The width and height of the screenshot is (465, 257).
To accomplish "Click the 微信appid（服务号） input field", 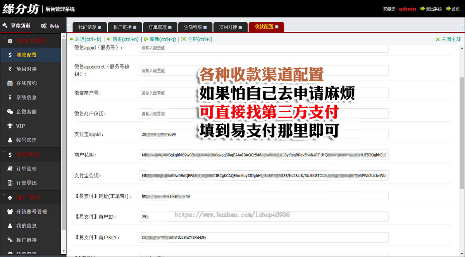I will (263, 48).
